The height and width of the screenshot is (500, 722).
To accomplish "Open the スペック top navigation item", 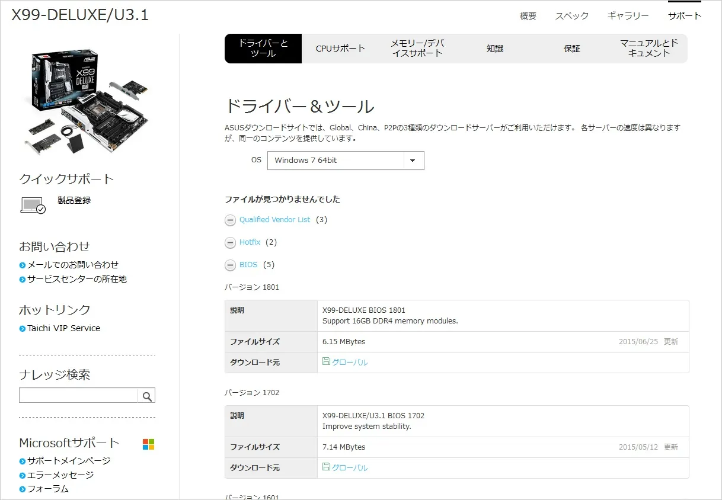I will (572, 16).
